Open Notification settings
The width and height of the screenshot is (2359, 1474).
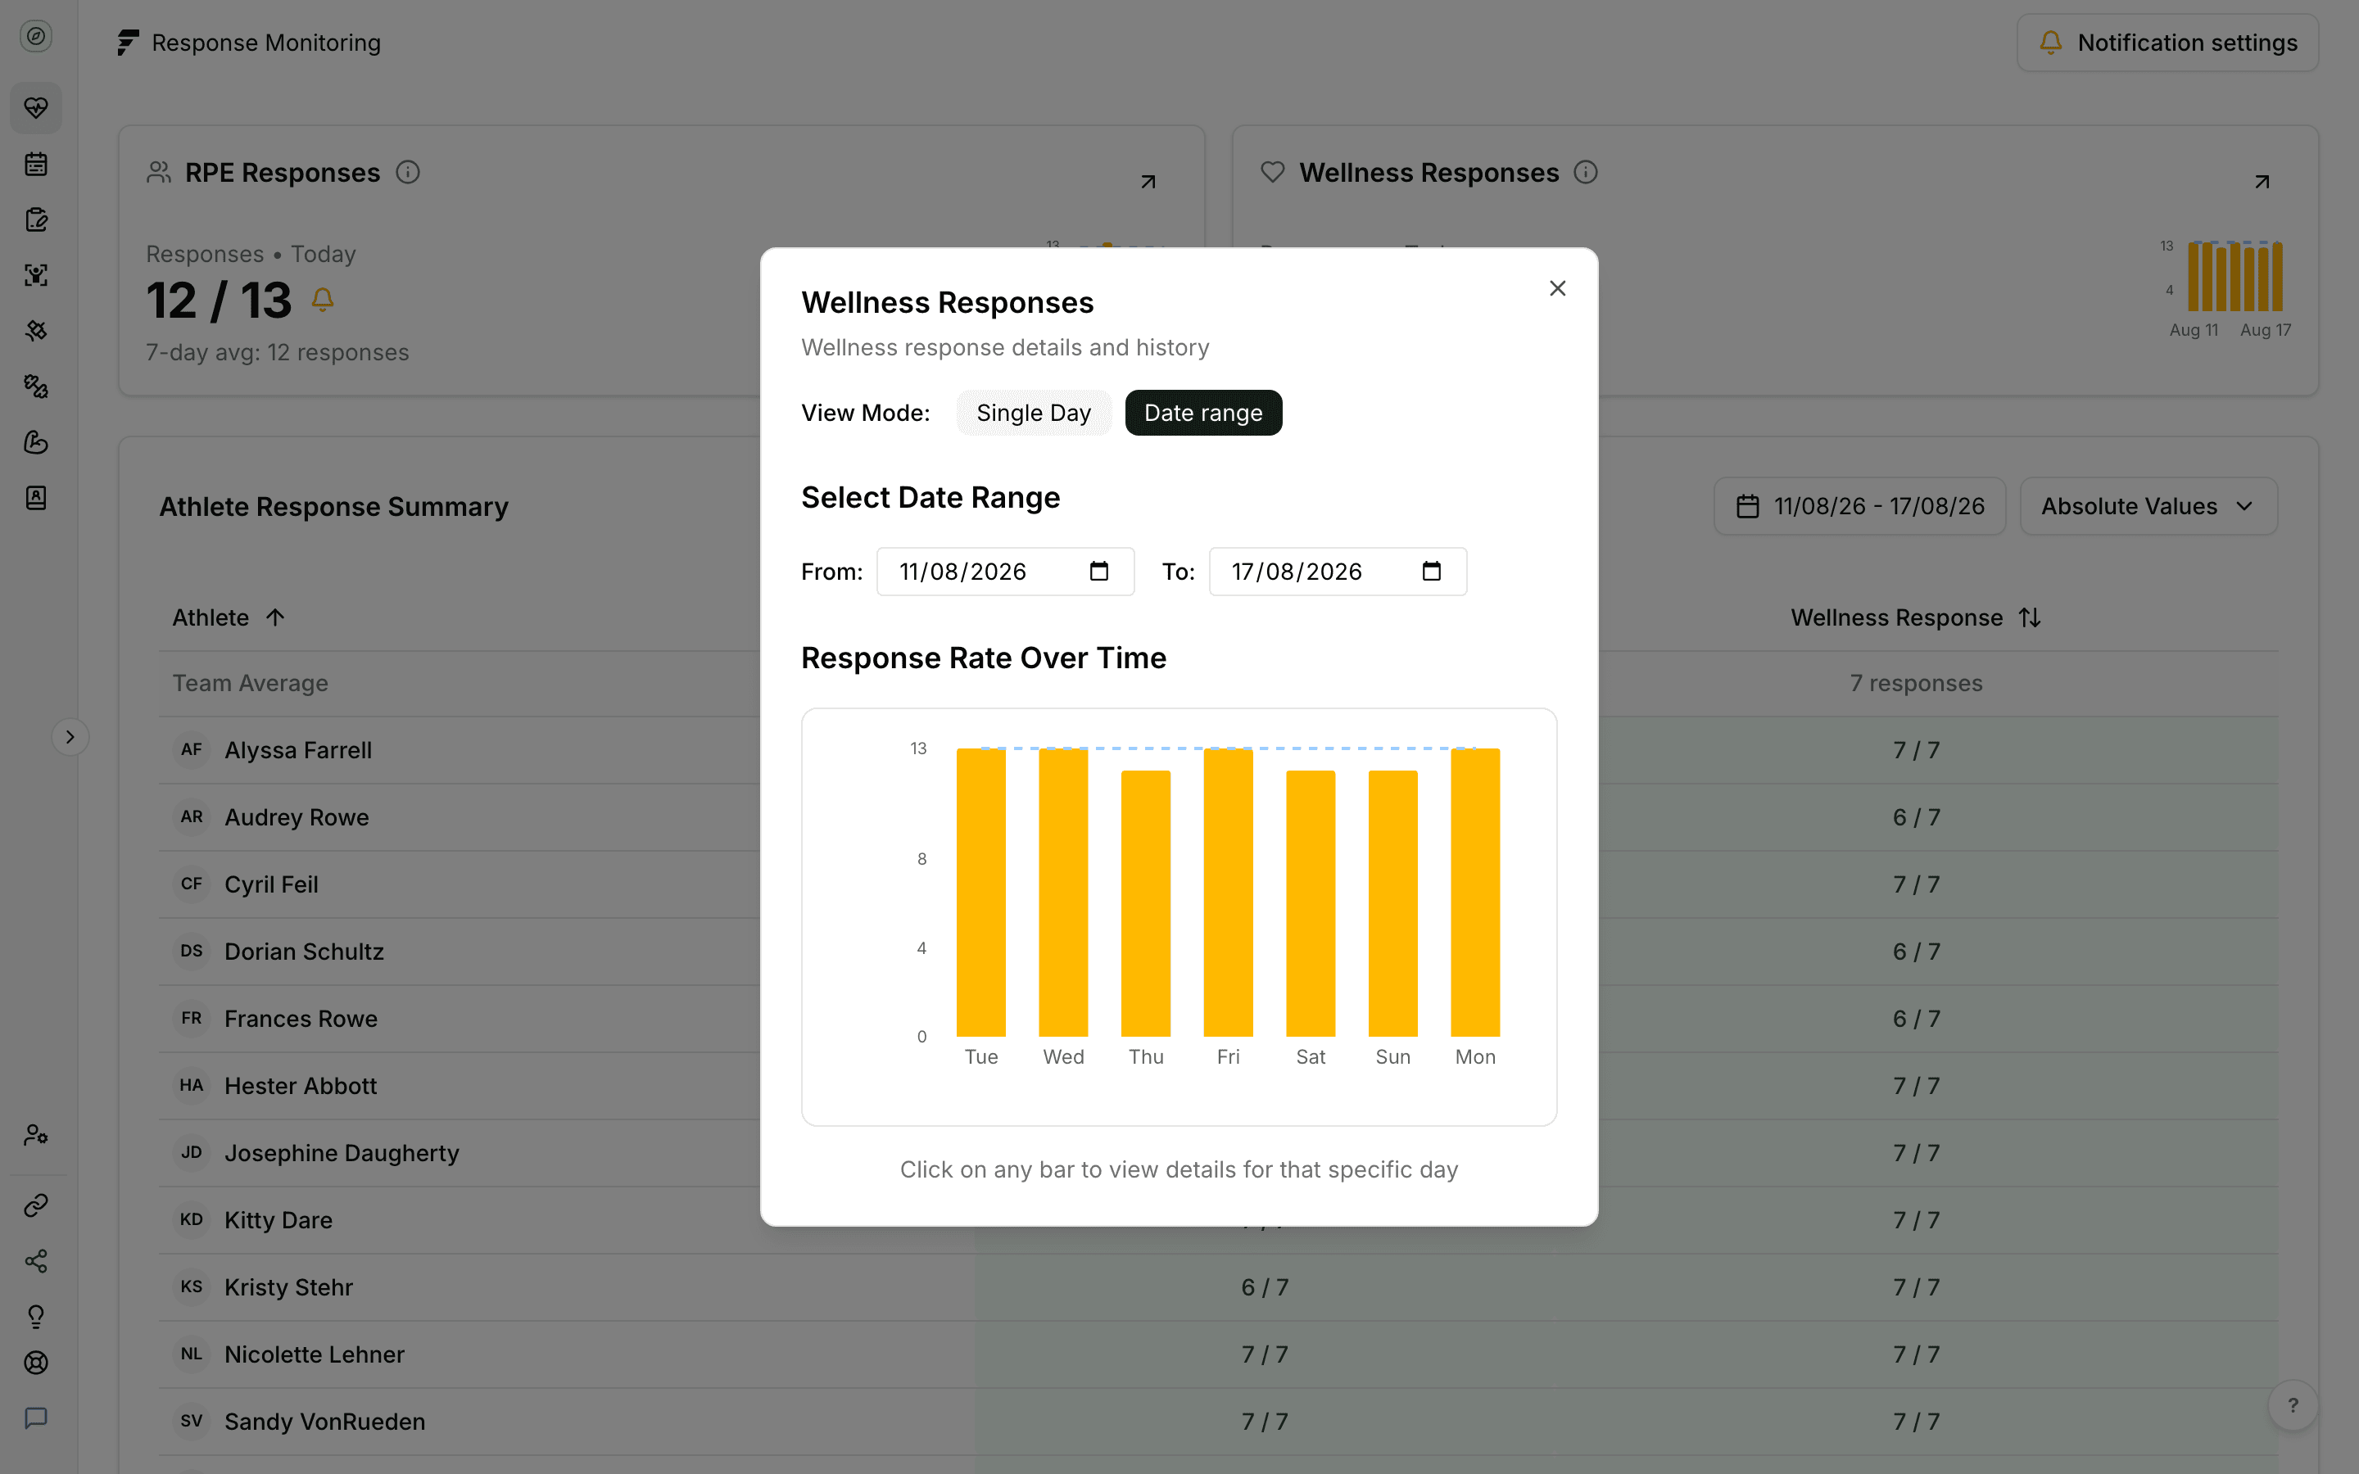click(2167, 43)
